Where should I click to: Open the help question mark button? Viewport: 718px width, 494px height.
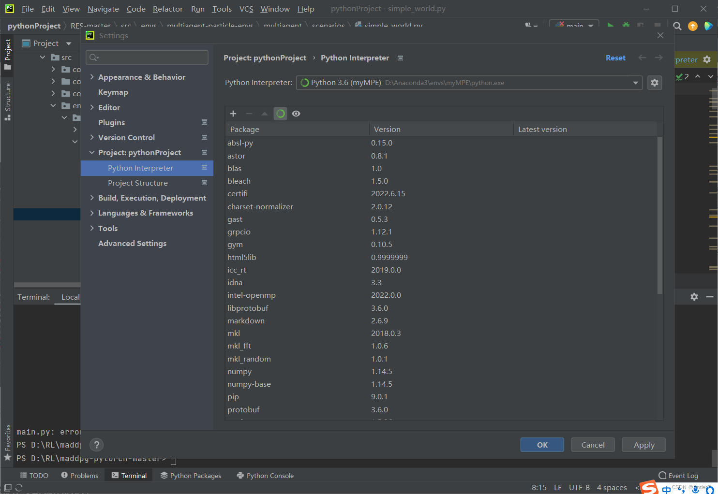point(97,445)
